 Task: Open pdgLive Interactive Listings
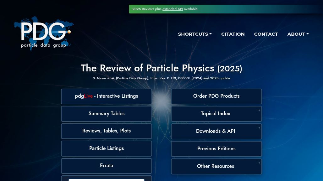tap(106, 96)
